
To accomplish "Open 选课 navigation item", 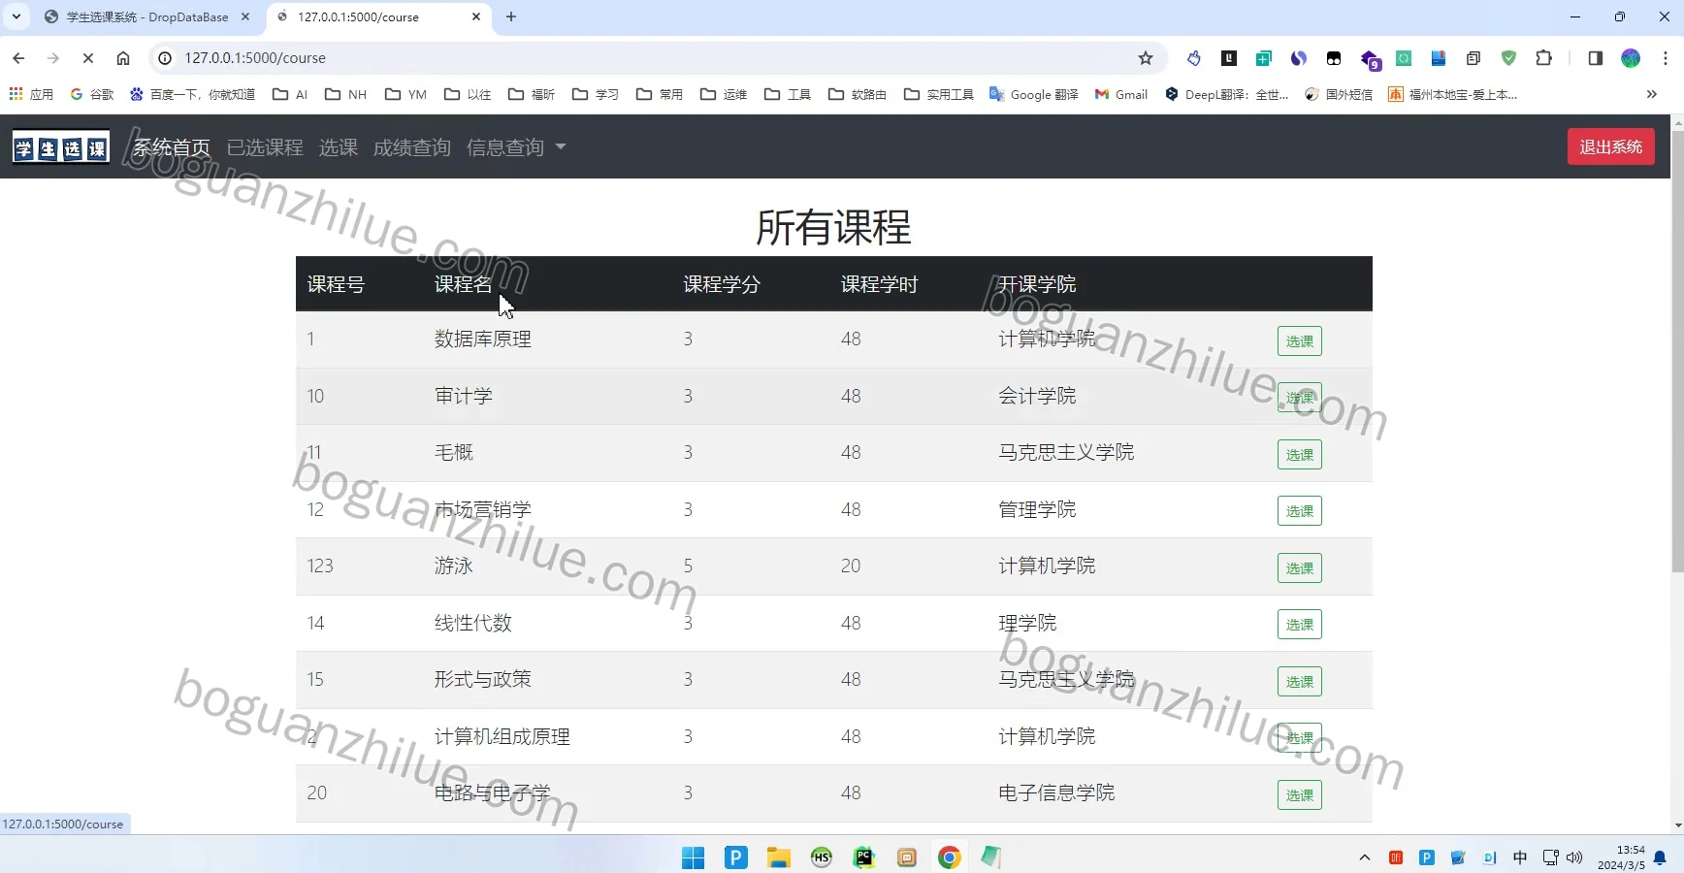I will (x=339, y=147).
